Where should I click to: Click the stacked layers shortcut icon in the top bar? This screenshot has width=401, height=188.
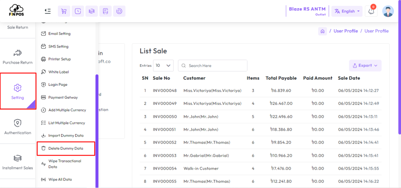(92, 11)
